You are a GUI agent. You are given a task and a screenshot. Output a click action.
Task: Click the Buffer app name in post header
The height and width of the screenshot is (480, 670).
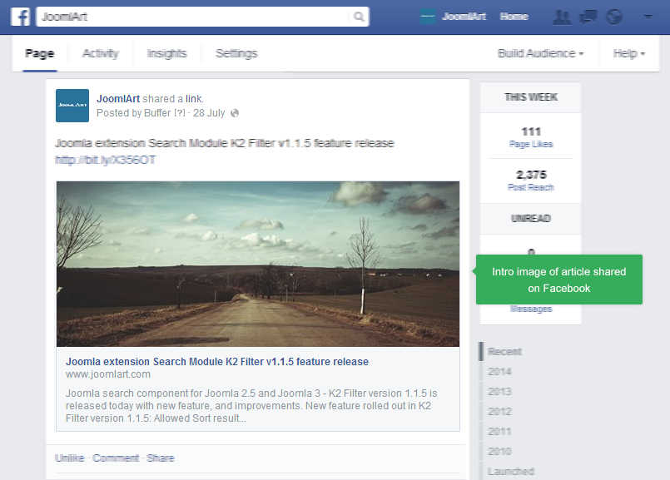[x=157, y=113]
